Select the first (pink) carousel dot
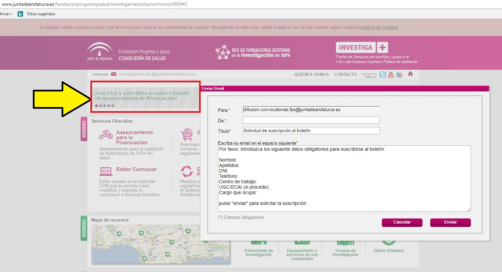 [x=96, y=106]
